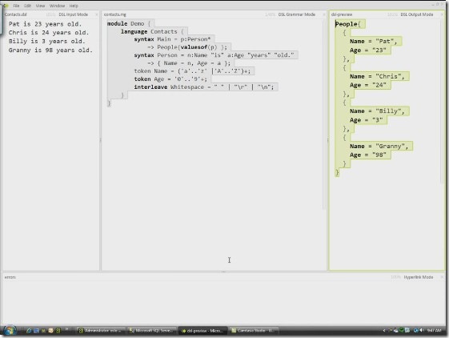The image size is (449, 338).
Task: Open the File menu
Action: click(16, 6)
